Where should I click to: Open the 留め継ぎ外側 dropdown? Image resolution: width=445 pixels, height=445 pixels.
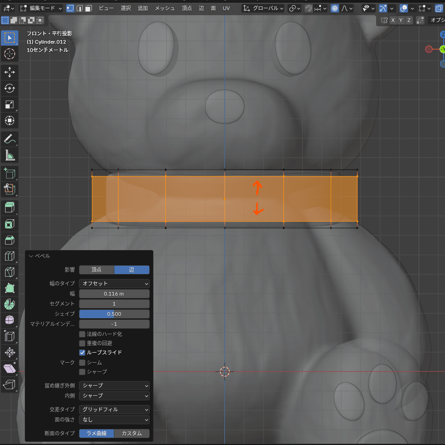(x=114, y=385)
